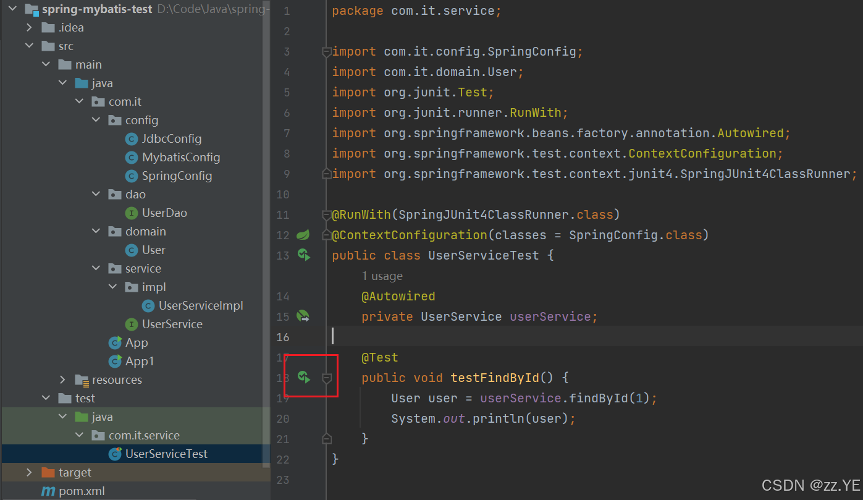The height and width of the screenshot is (500, 863).
Task: Select the UserDao interface icon
Action: [x=132, y=213]
